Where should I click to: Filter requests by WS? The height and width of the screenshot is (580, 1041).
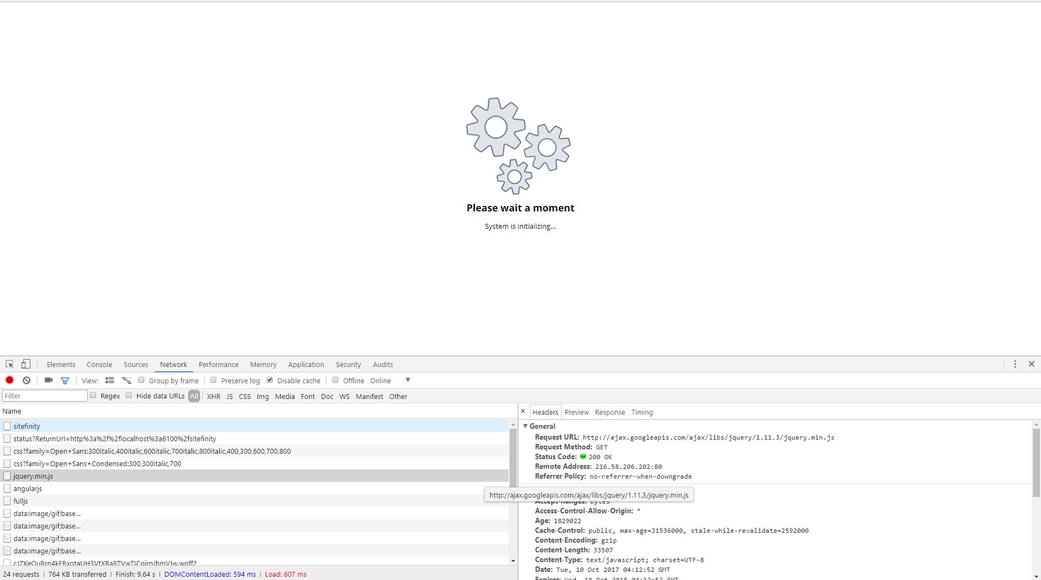(x=344, y=396)
